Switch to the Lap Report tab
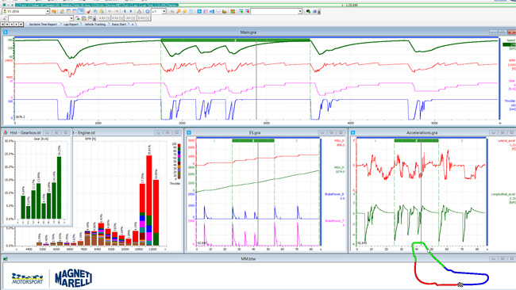 pyautogui.click(x=71, y=25)
